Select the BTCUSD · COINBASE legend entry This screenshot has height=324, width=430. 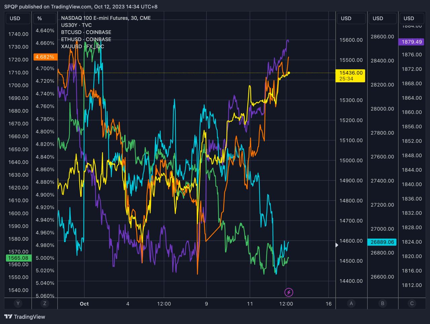coord(86,32)
